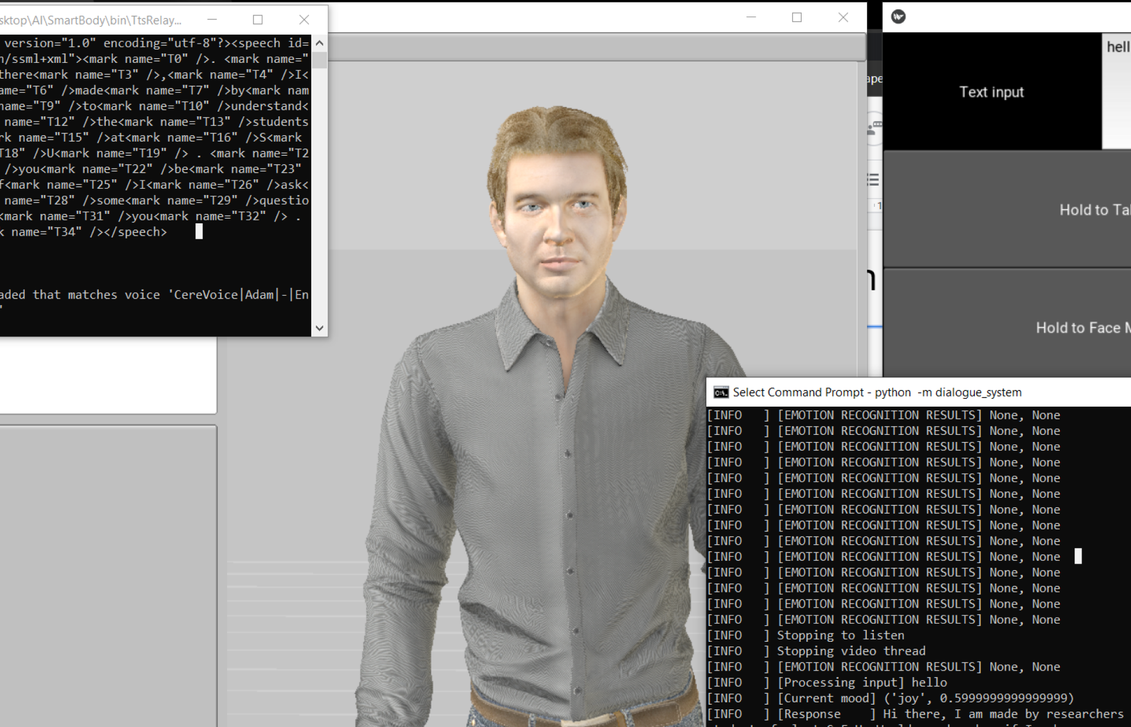Click the 'Text input' label

pyautogui.click(x=992, y=92)
